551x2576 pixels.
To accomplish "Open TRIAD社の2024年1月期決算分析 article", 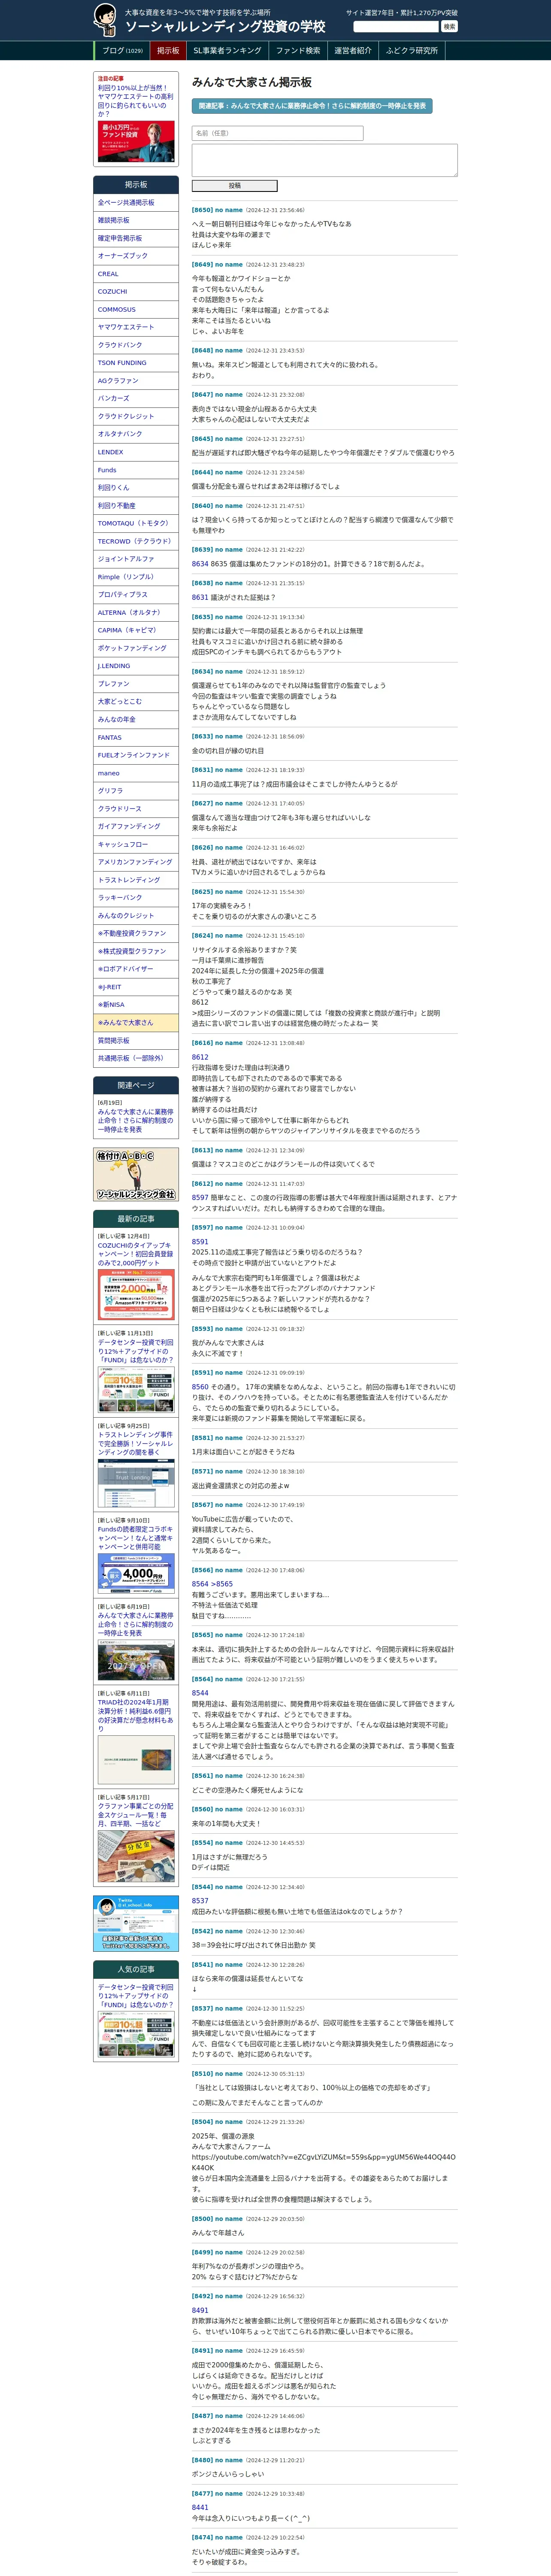I will [x=135, y=1715].
